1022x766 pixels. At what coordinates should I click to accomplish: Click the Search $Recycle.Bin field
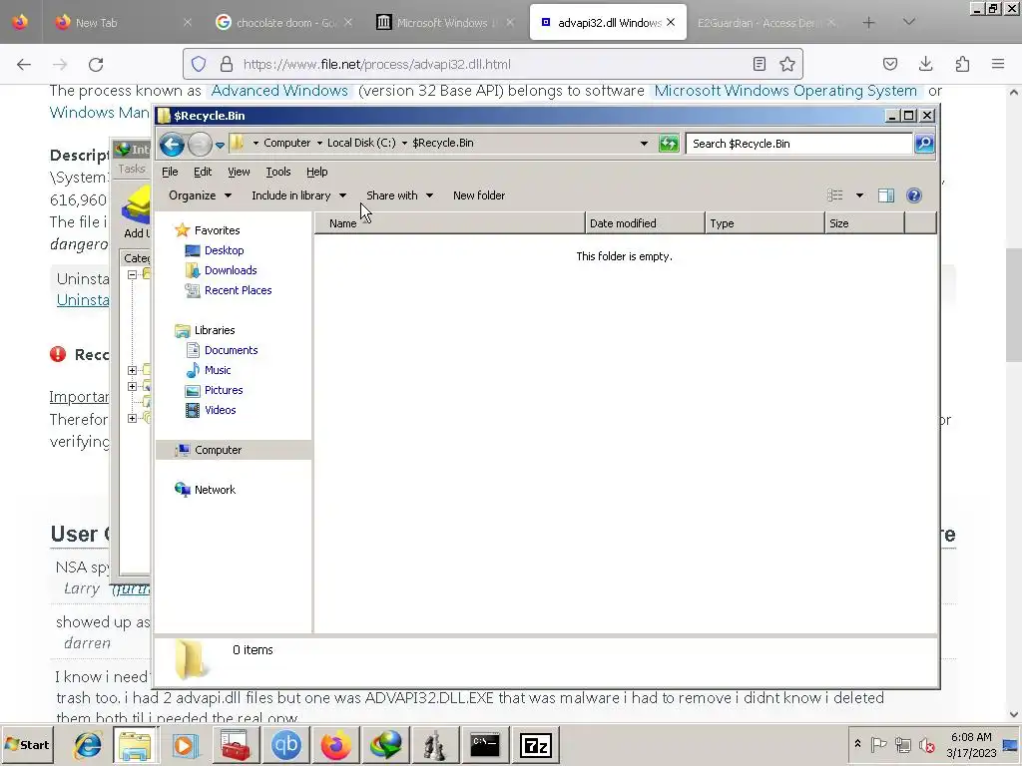[x=799, y=144]
